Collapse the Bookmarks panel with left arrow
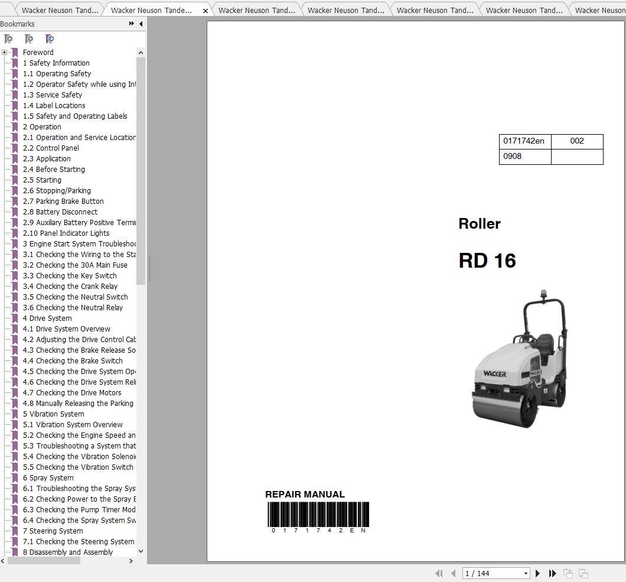 141,24
